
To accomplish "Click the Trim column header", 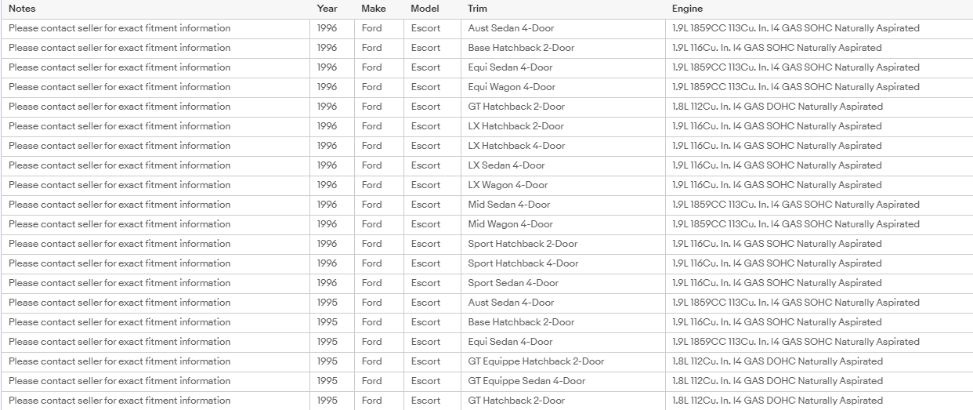I will 476,9.
